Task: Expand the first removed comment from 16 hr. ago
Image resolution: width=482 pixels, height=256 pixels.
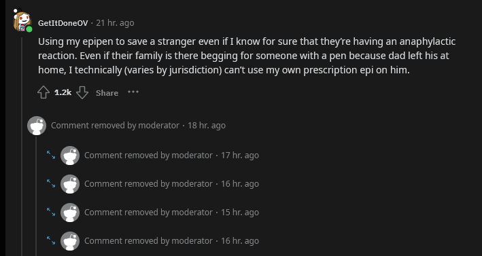Action: [51, 183]
